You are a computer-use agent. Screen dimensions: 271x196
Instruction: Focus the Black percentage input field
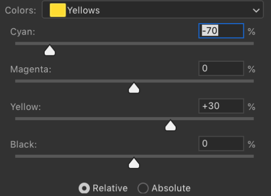221,144
